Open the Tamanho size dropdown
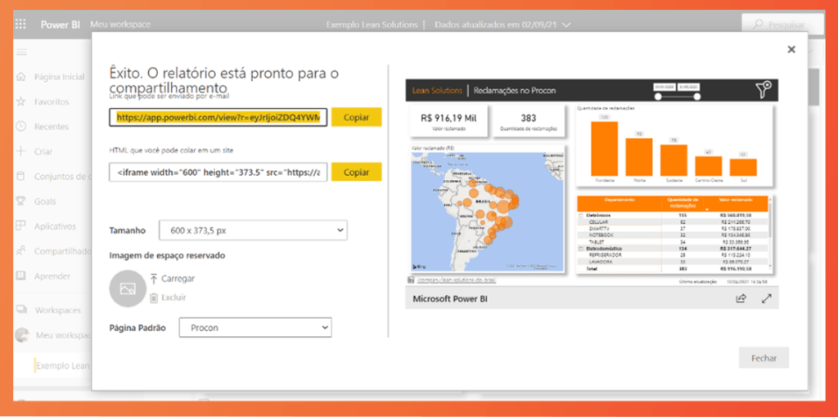The image size is (838, 417). point(253,230)
